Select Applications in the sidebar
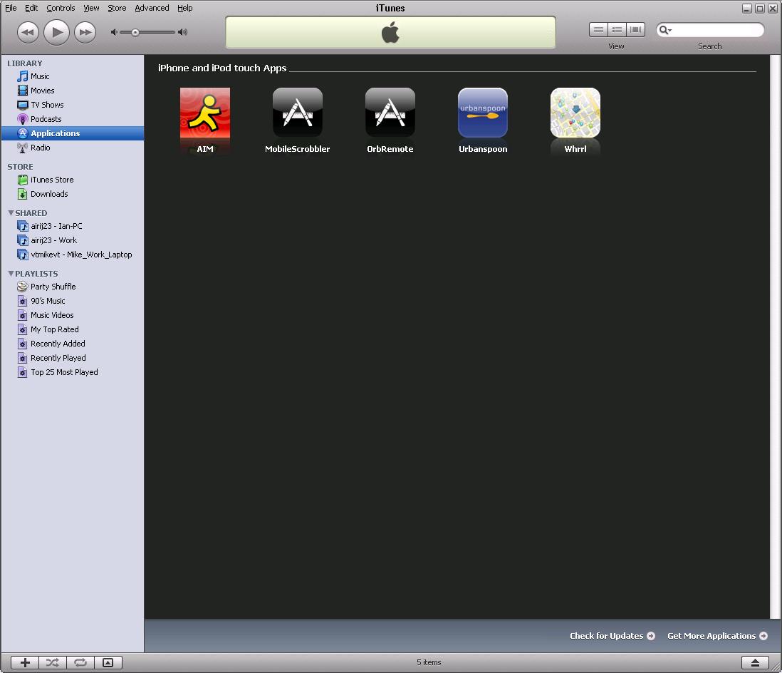The image size is (782, 673). pos(73,133)
